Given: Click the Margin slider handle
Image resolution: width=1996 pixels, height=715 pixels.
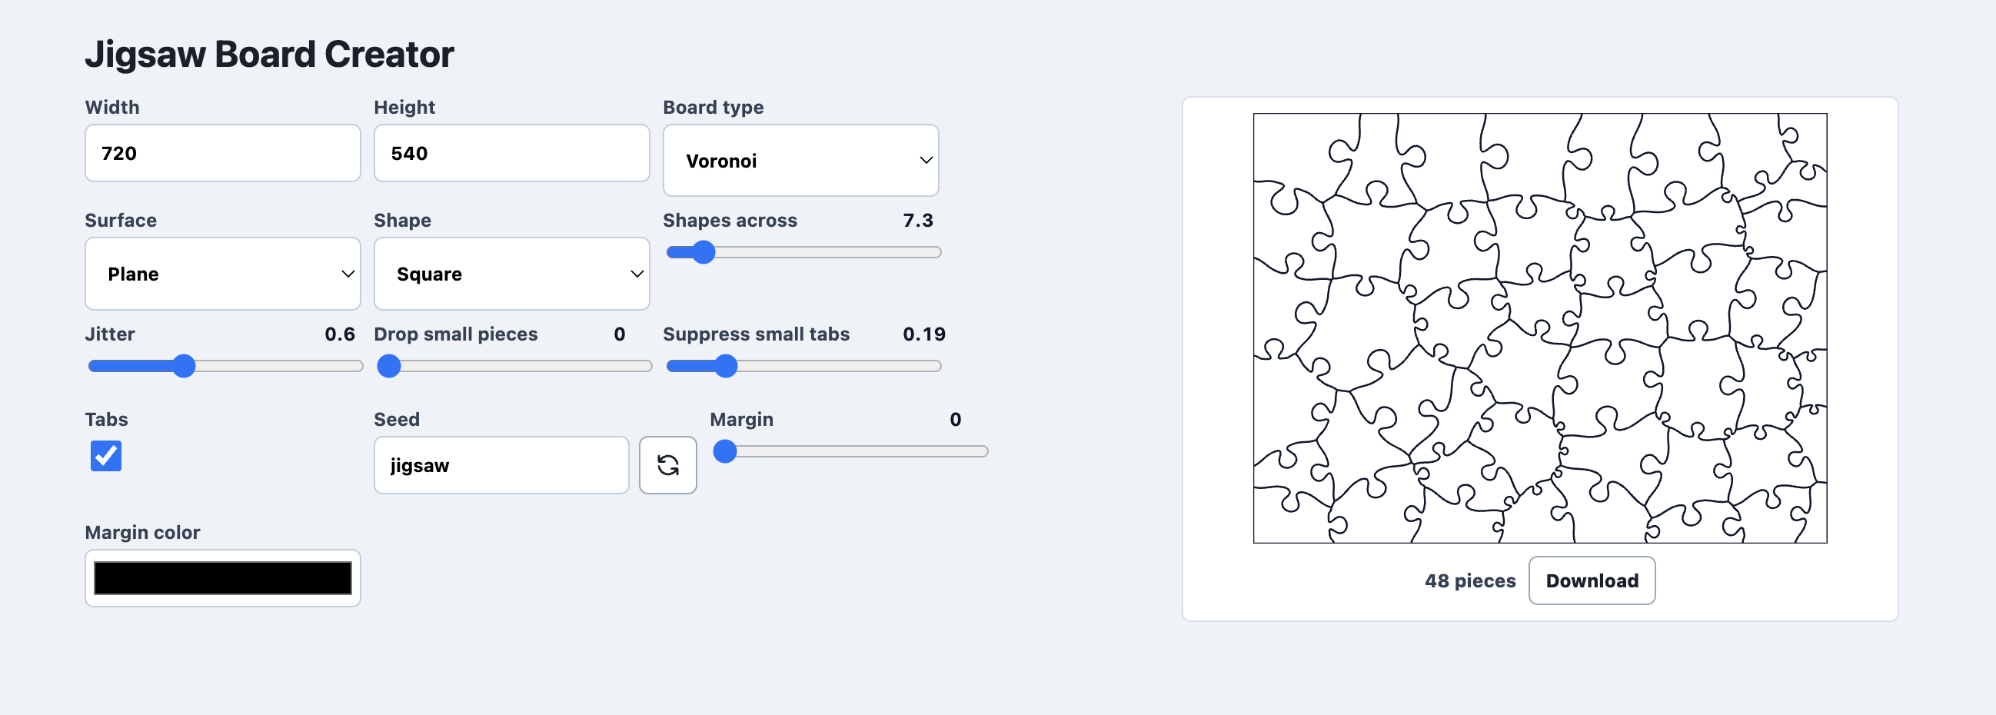Looking at the screenshot, I should click(724, 451).
